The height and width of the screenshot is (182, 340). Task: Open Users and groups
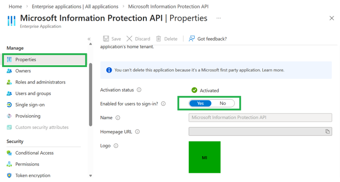pos(33,94)
